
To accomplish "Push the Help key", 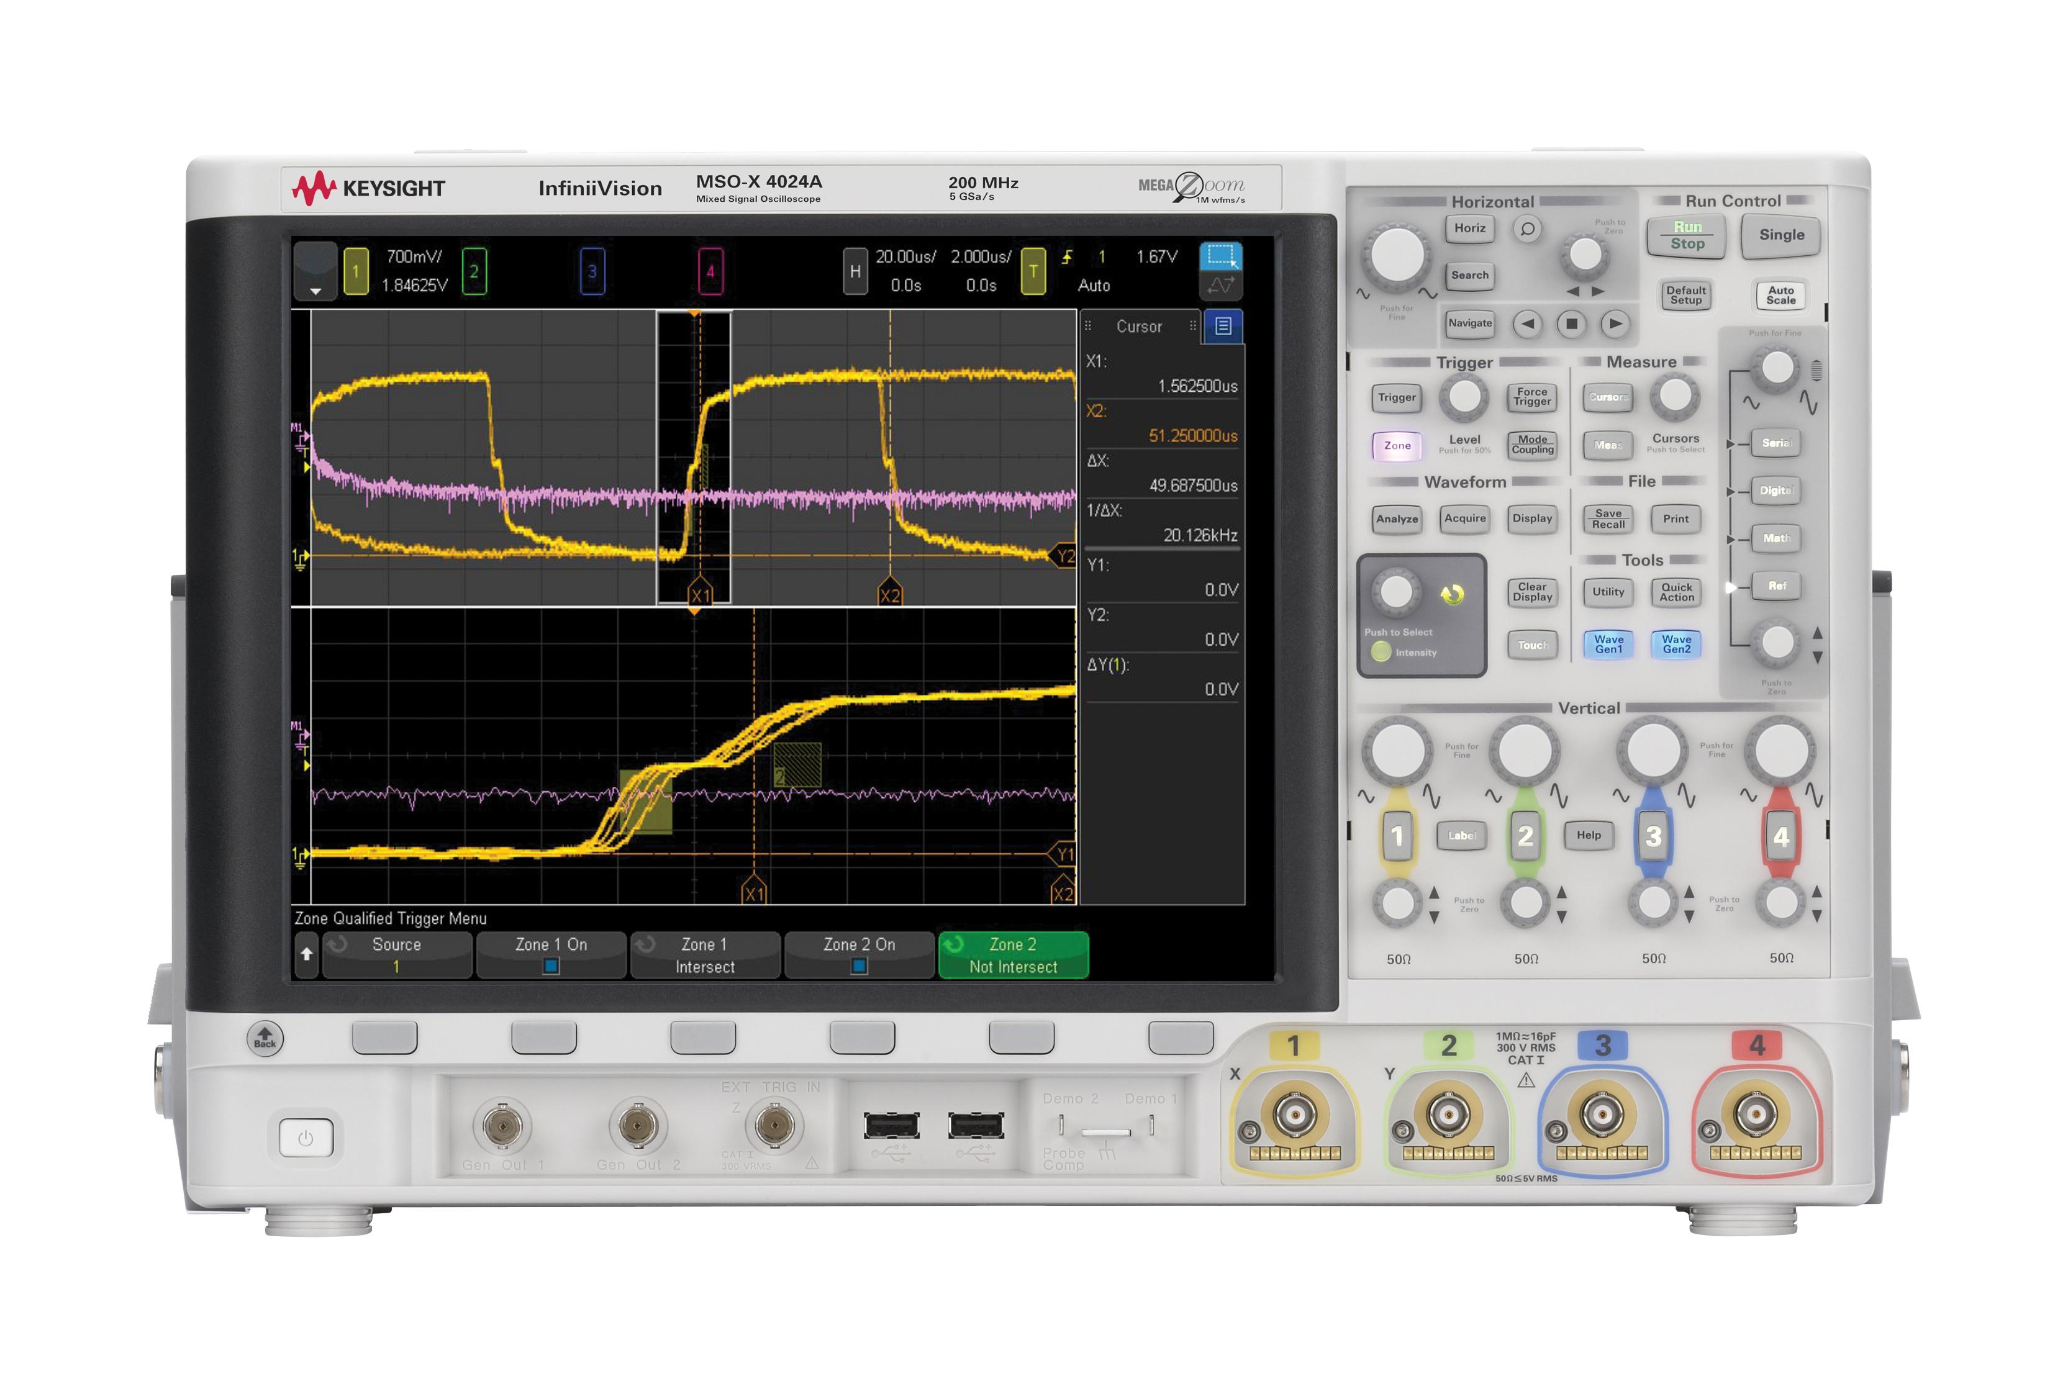I will click(1589, 836).
